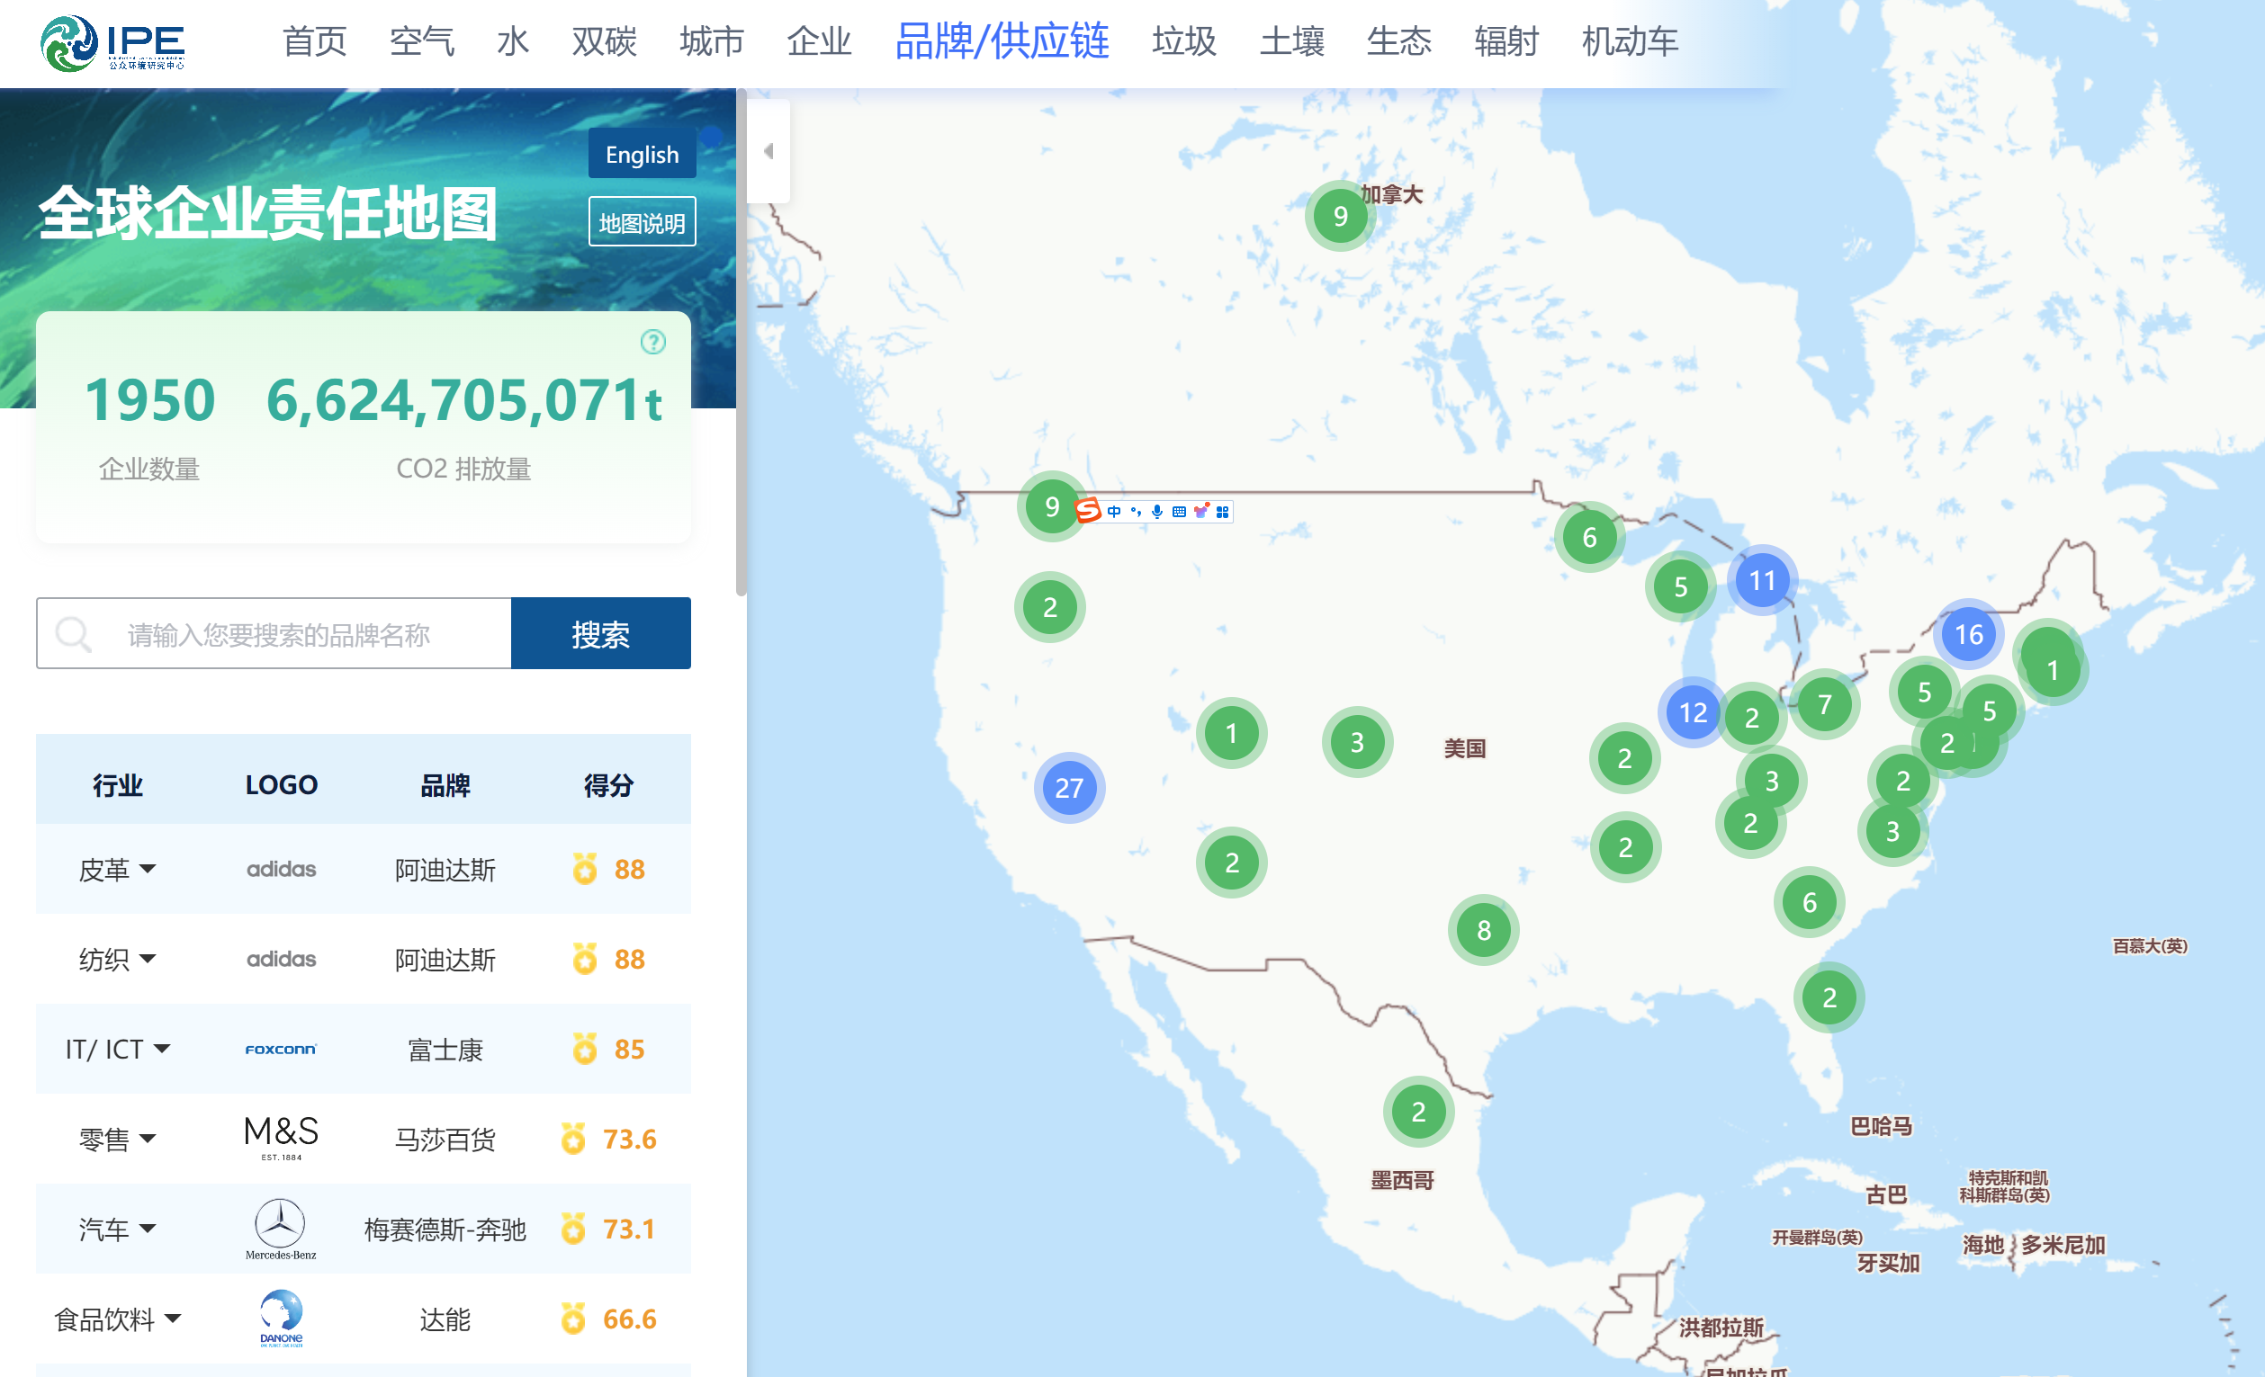Open the Sogou soft keyboard icon
Image resolution: width=2265 pixels, height=1377 pixels.
click(1180, 512)
